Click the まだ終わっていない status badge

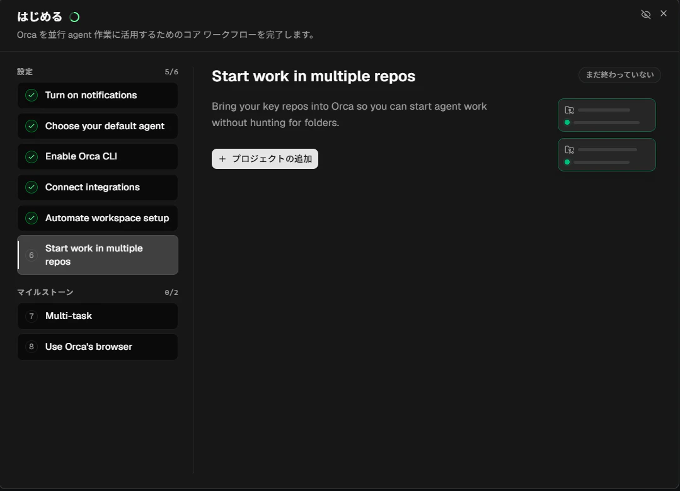[619, 74]
